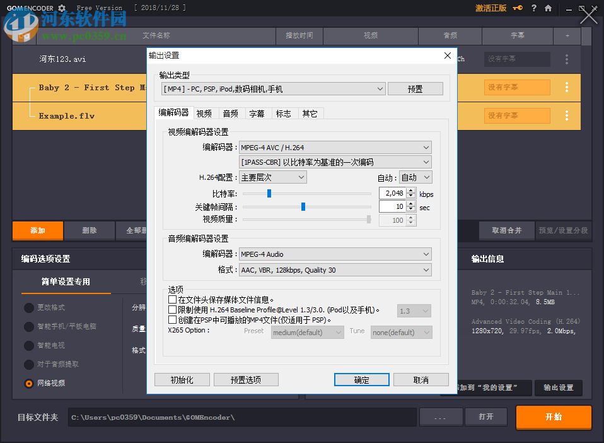Click the 确定 button to confirm
This screenshot has width=604, height=443.
pos(361,379)
